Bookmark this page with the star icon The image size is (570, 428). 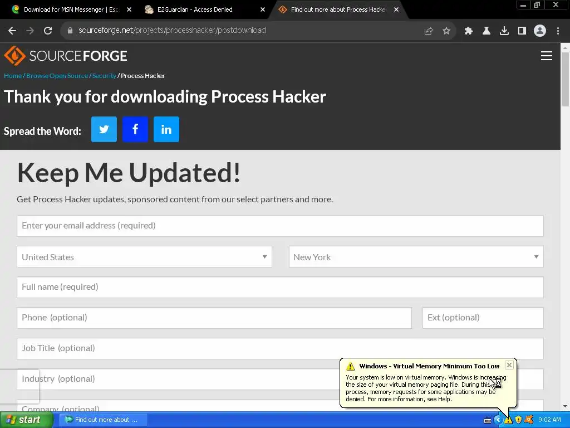446,31
